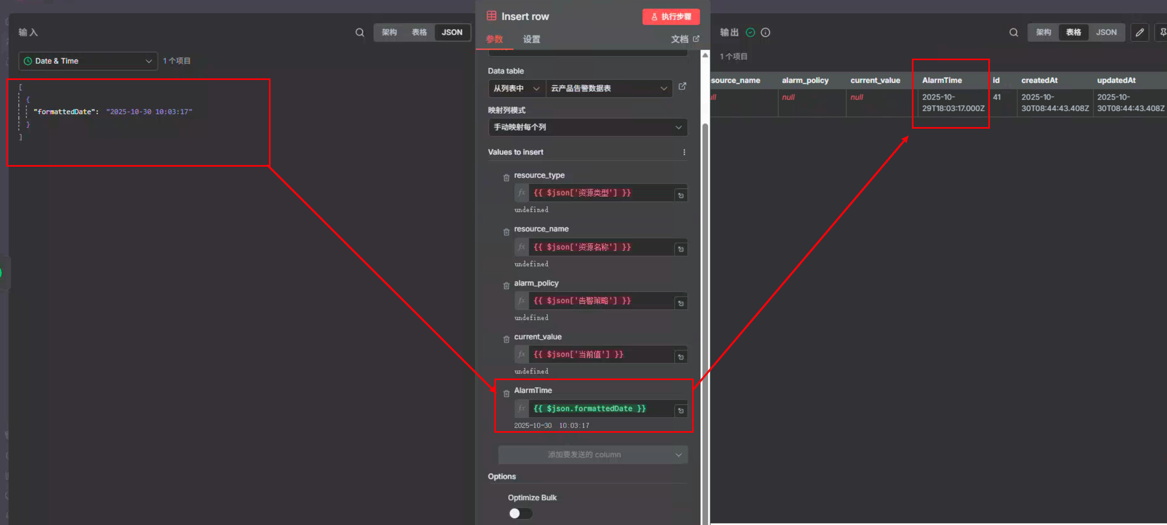Switch the input view to JSON

[x=451, y=32]
